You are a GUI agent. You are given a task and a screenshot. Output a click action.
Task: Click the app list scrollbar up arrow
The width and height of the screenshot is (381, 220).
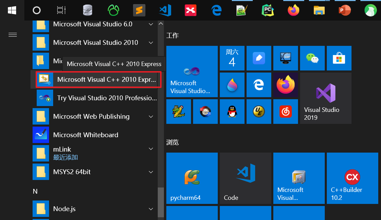(x=160, y=24)
